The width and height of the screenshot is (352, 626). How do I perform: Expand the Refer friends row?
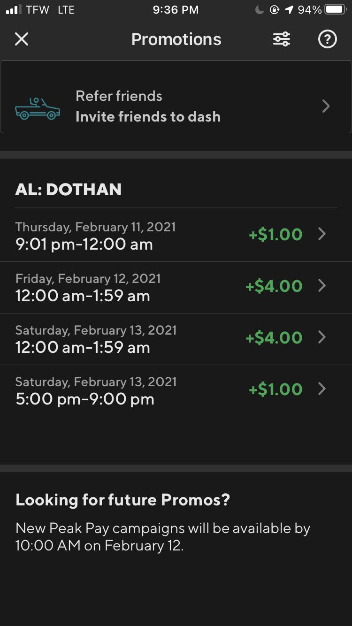click(x=325, y=106)
